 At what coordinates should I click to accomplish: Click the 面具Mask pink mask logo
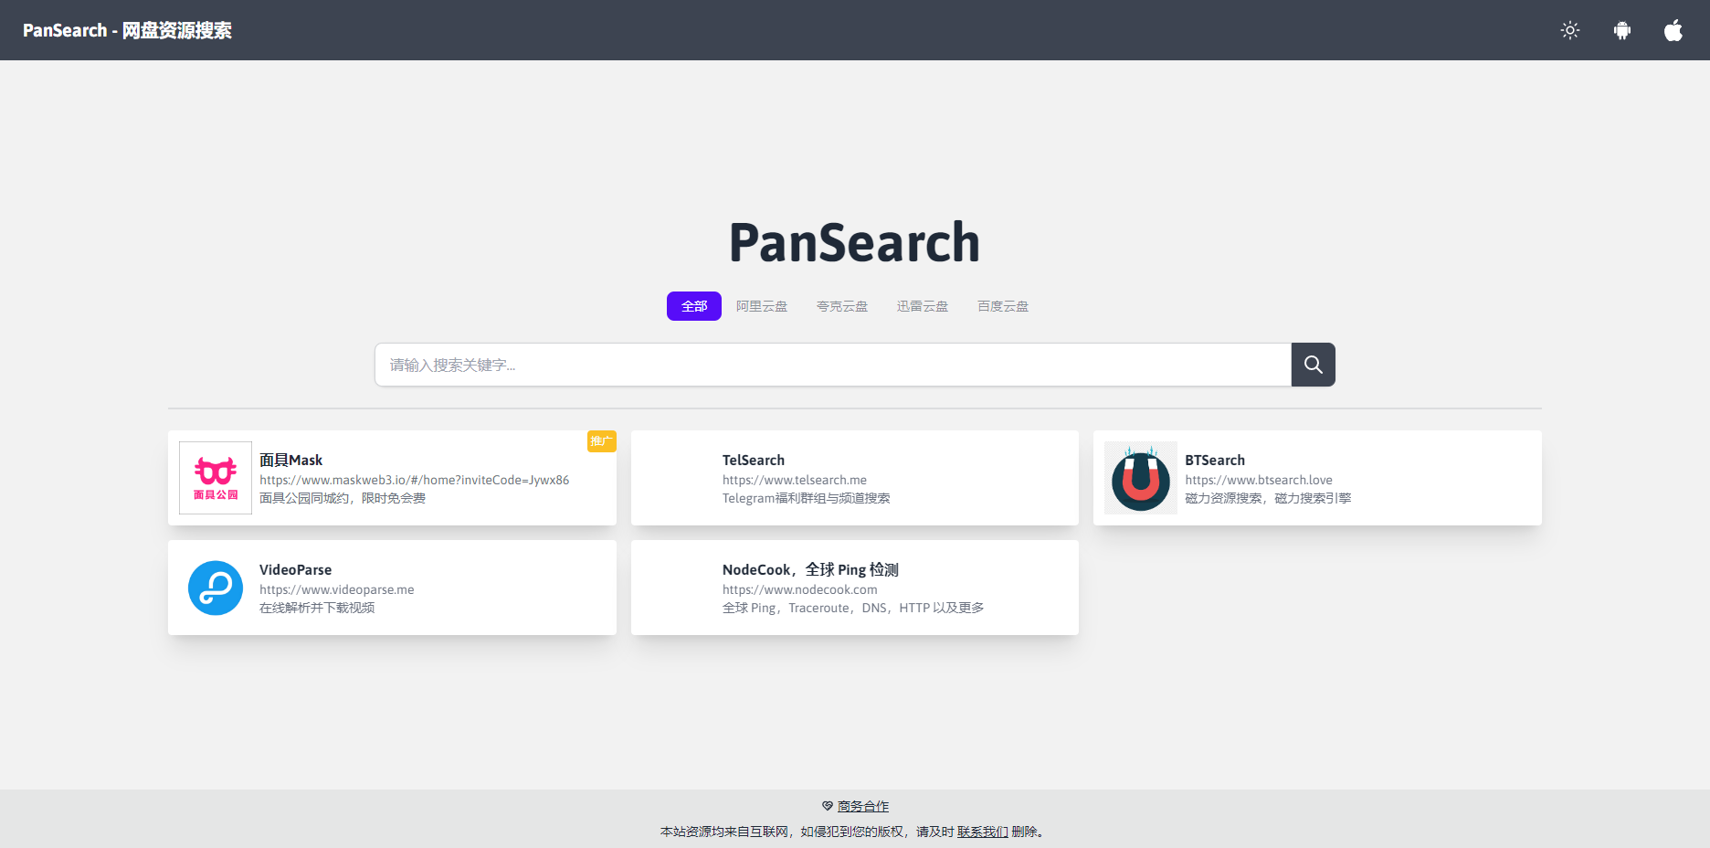coord(216,478)
